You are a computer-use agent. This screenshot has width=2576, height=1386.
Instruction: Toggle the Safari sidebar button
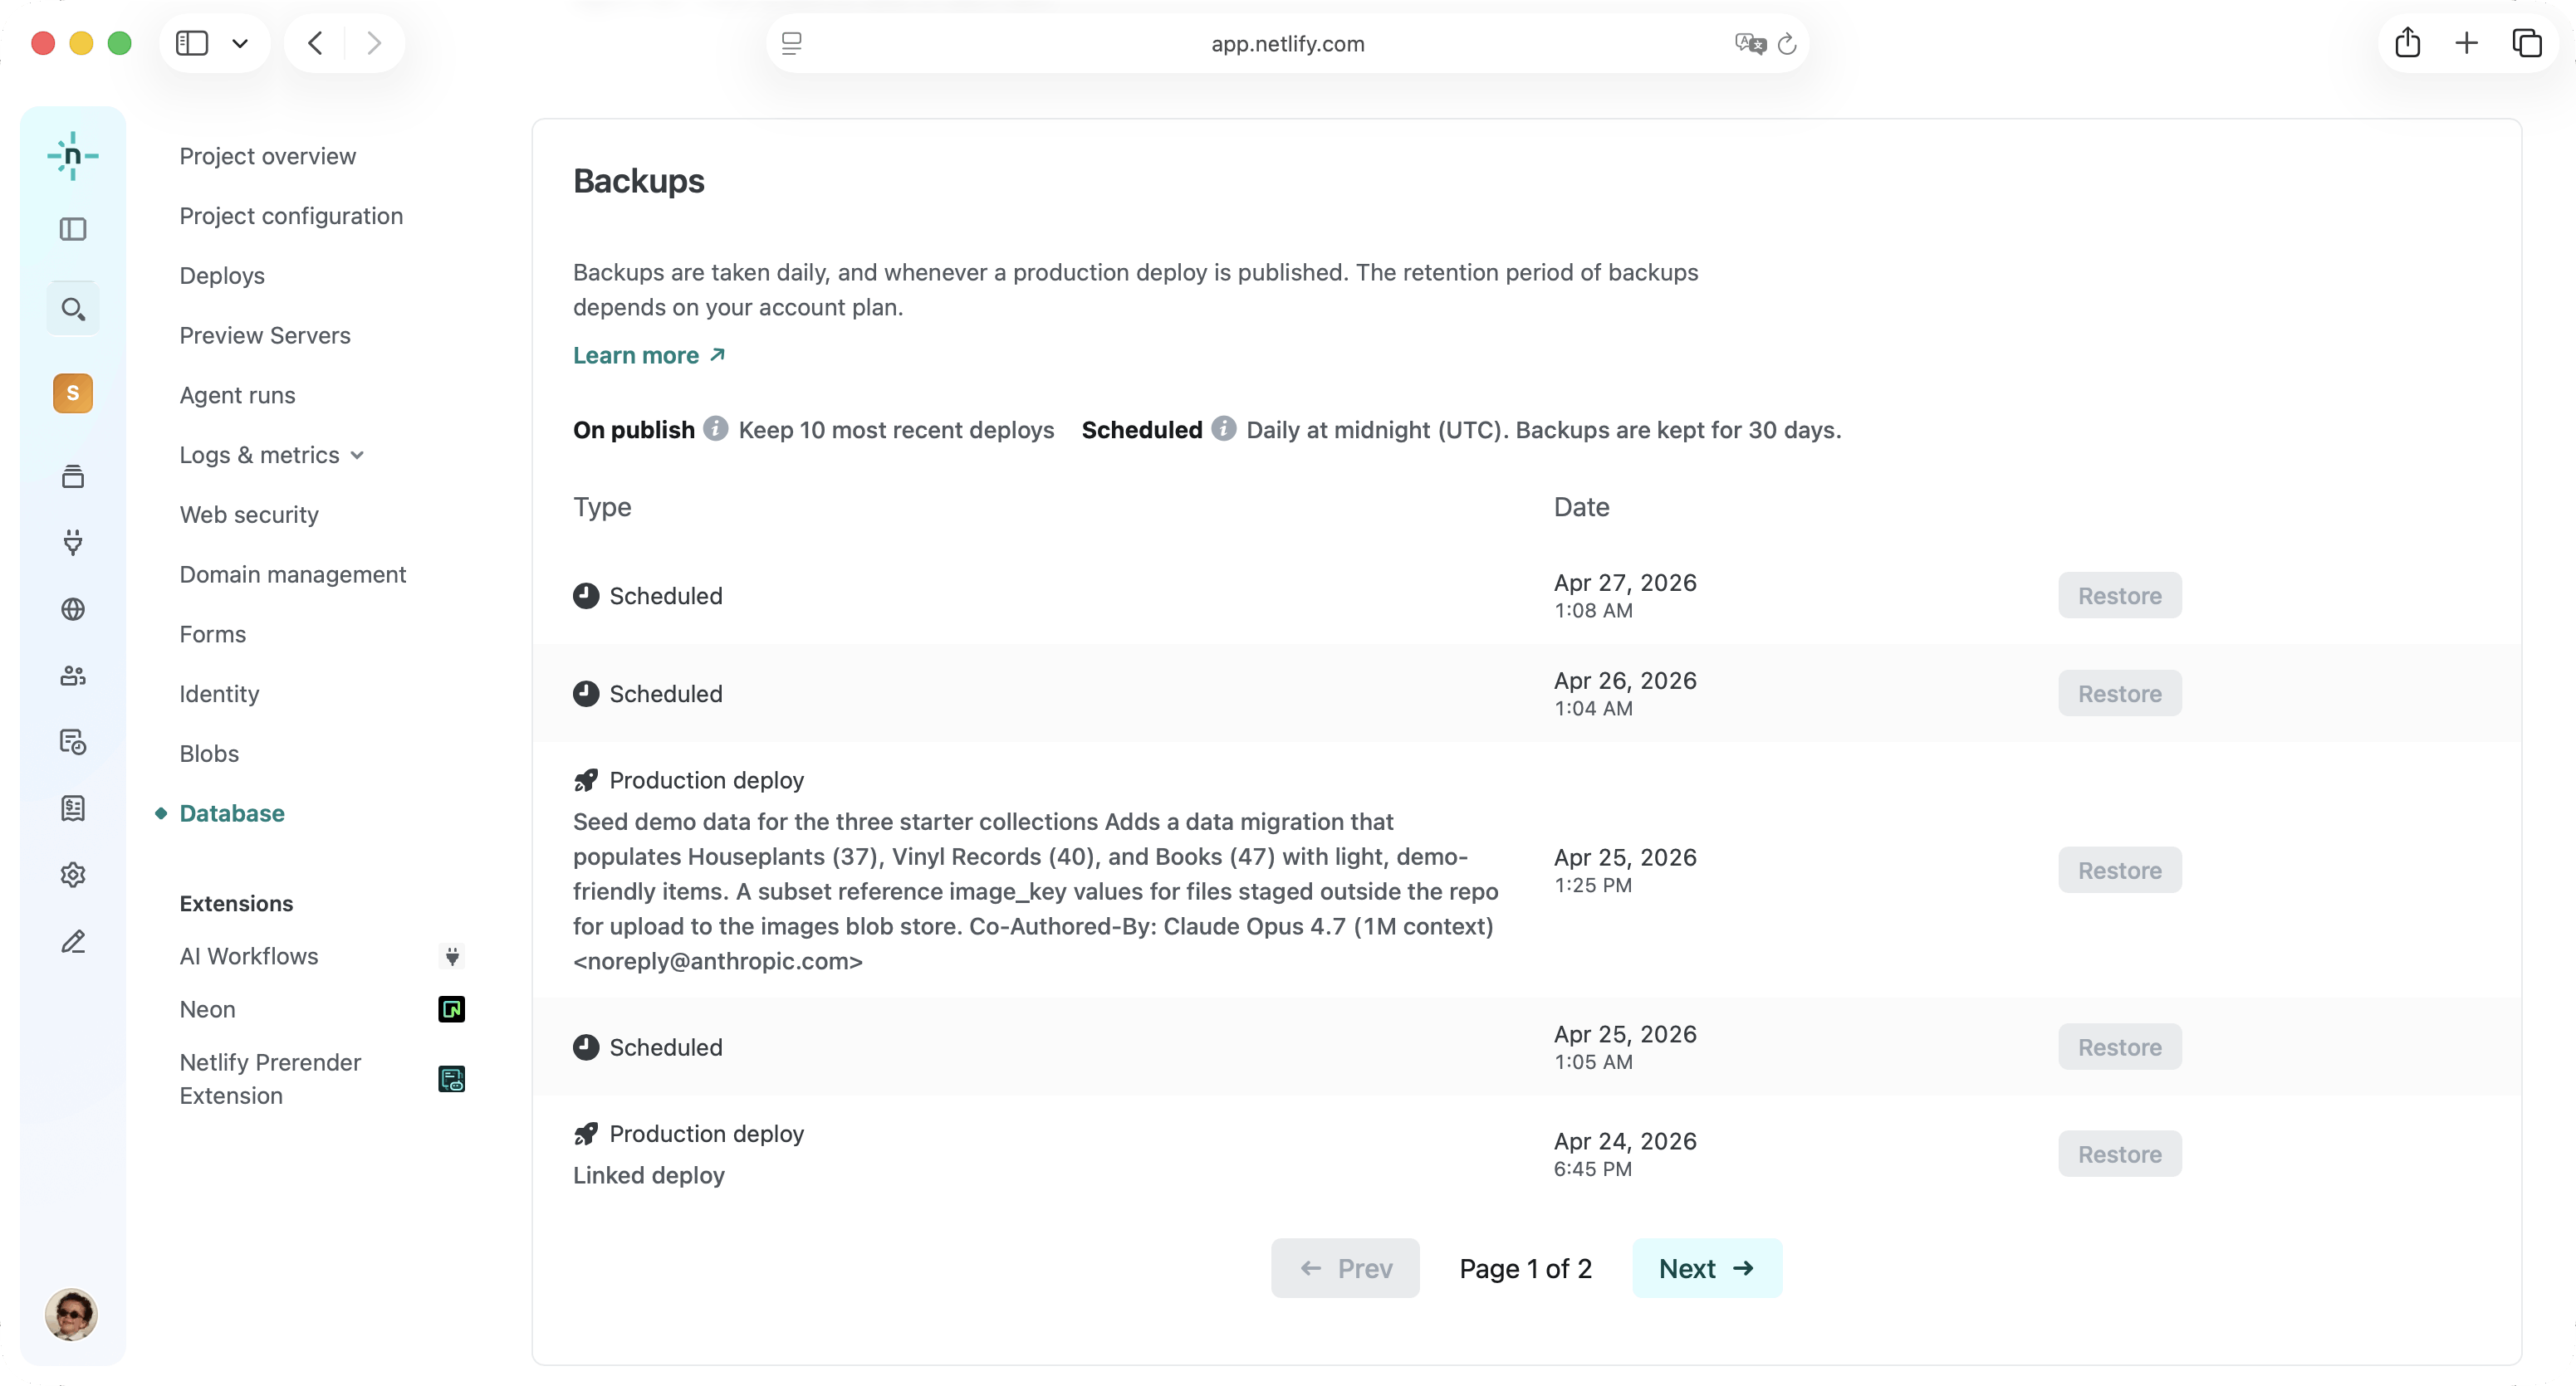tap(192, 43)
